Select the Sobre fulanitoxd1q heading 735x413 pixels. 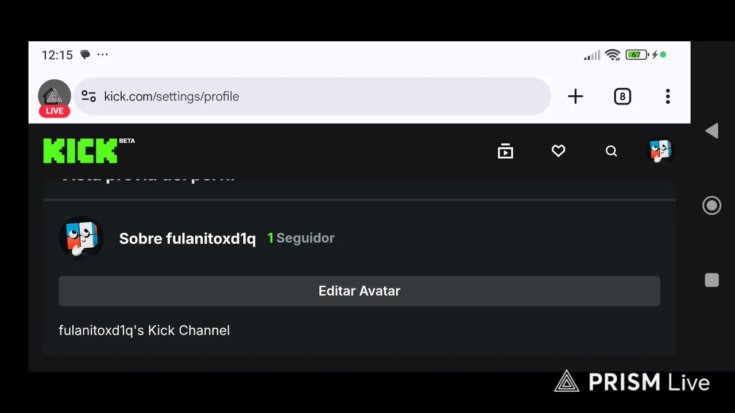point(187,239)
